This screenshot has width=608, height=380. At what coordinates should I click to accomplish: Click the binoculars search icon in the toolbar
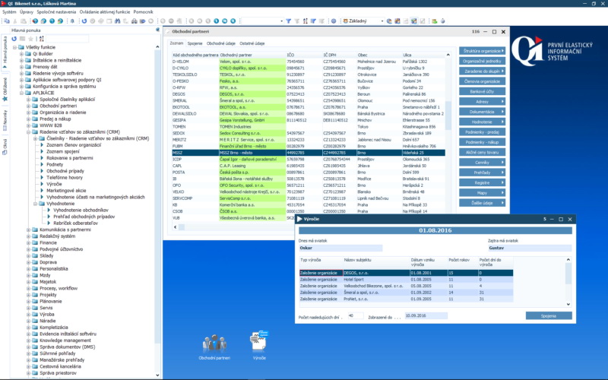(118, 21)
